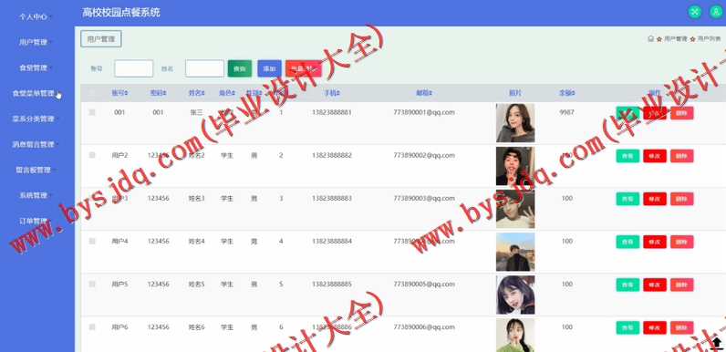Image resolution: width=726 pixels, height=352 pixels.
Task: Click the red 批量删除 button
Action: pos(304,68)
